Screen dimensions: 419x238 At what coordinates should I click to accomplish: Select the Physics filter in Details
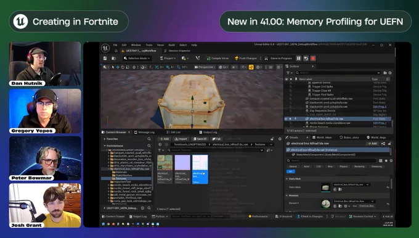click(344, 166)
